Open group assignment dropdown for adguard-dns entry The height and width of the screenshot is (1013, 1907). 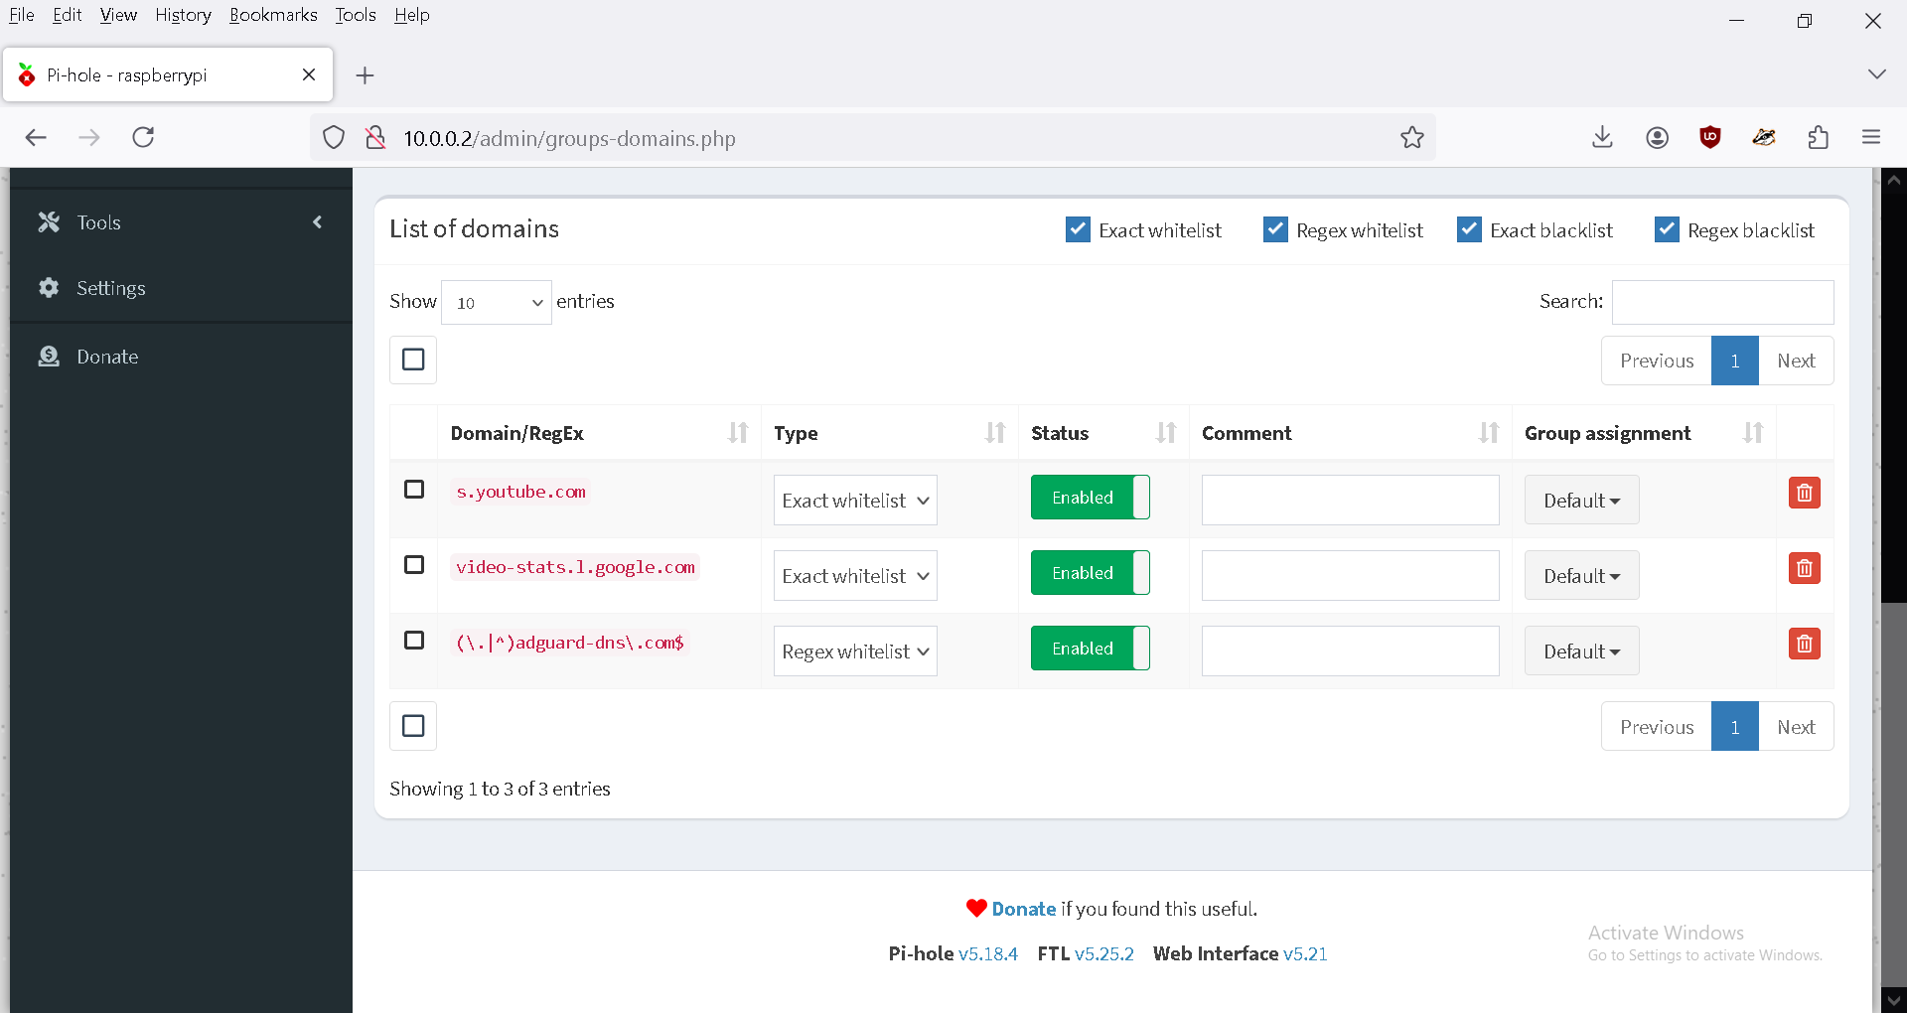[x=1581, y=651]
